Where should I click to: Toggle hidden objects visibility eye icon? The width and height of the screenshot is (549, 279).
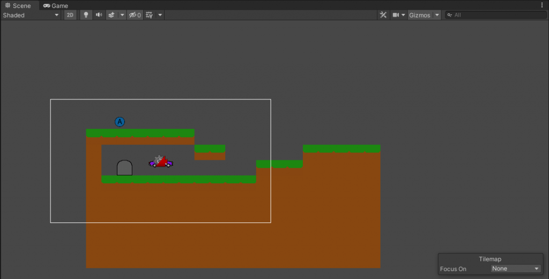(x=135, y=15)
